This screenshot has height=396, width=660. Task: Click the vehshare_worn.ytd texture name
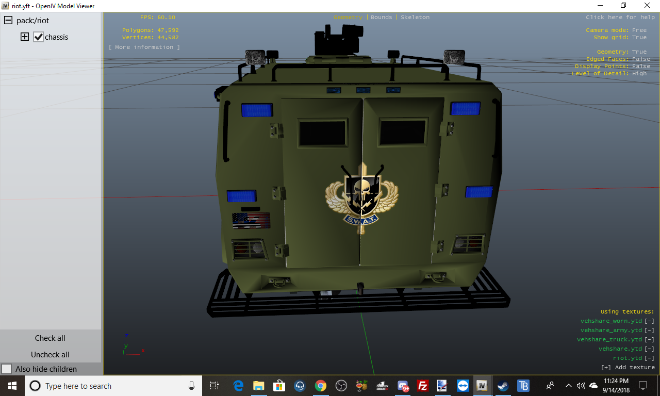(x=612, y=321)
